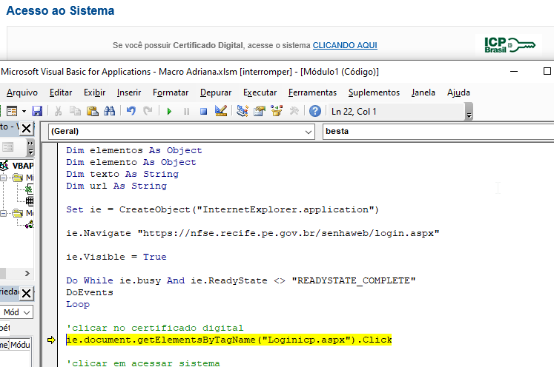Viewport: 554px width, 367px height.
Task: Click the 'Do While ie.busy' line
Action: (x=240, y=280)
